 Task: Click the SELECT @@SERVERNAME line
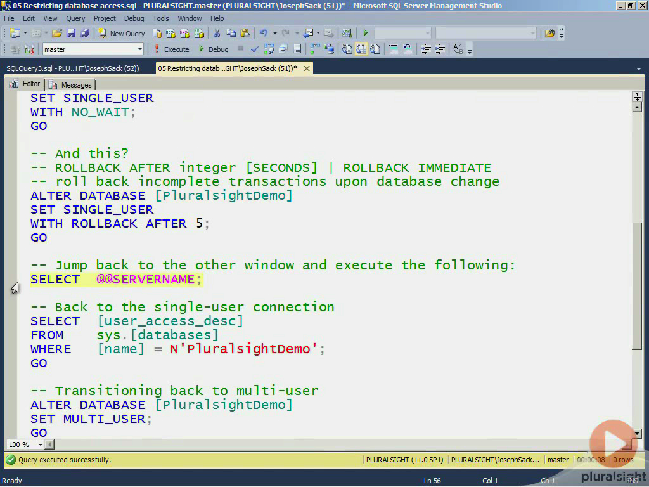click(x=116, y=279)
